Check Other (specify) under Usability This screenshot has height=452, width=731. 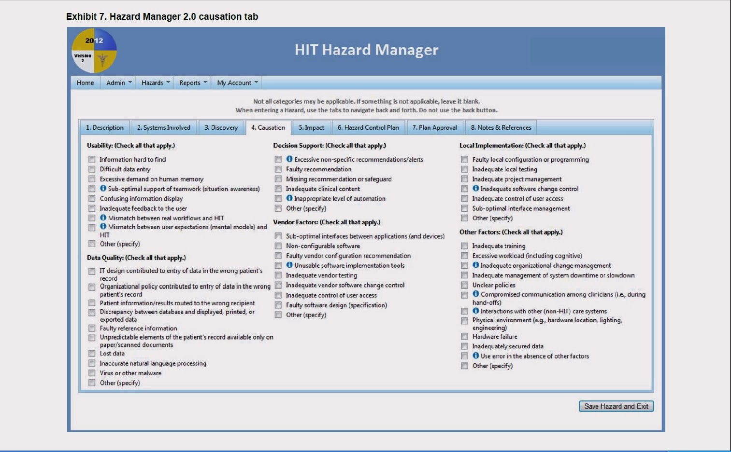click(x=92, y=244)
